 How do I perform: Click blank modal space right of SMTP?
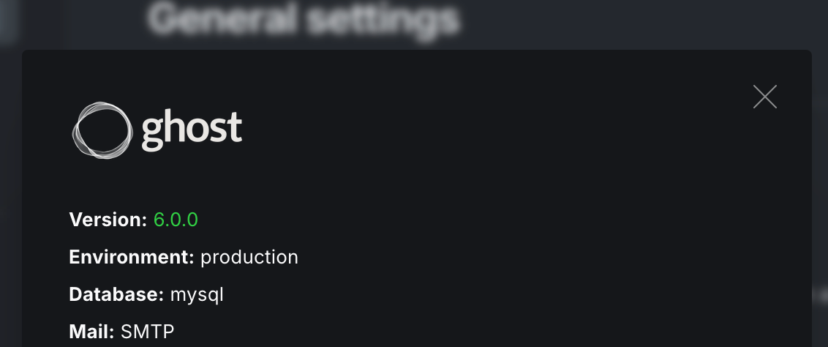(475, 332)
